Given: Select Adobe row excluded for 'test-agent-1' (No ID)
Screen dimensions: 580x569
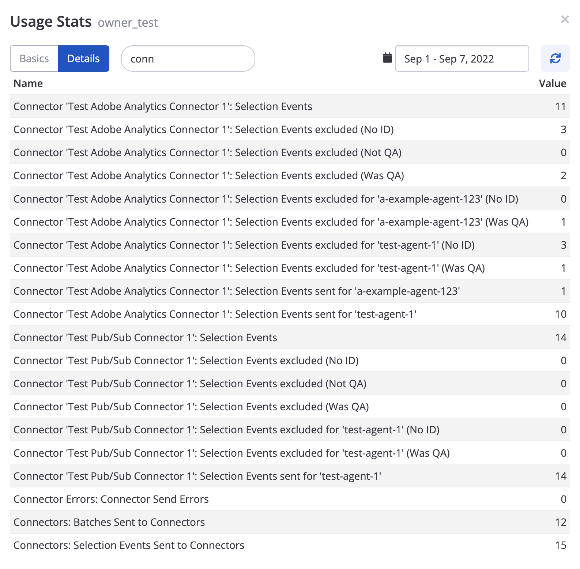Looking at the screenshot, I should pyautogui.click(x=290, y=245).
